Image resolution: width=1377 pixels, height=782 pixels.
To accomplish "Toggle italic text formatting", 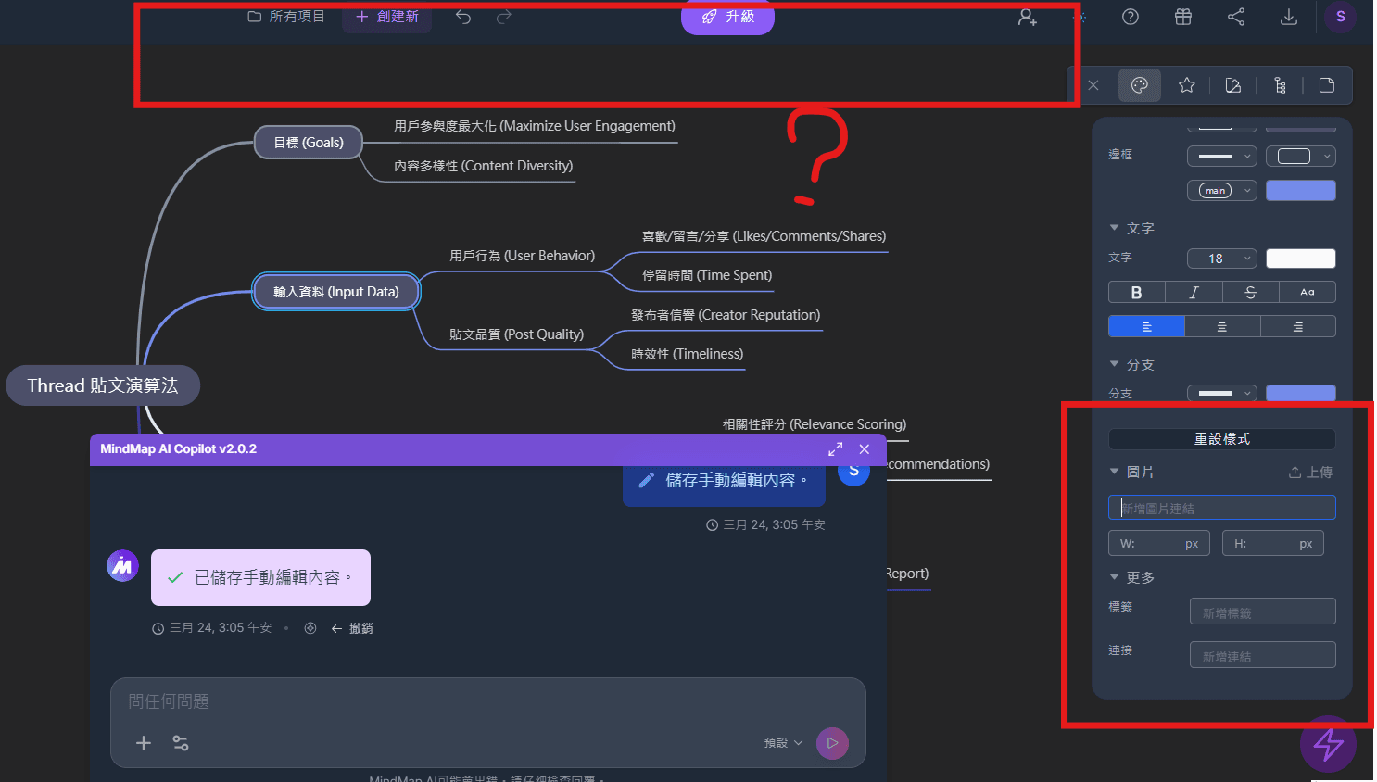I will (1194, 292).
